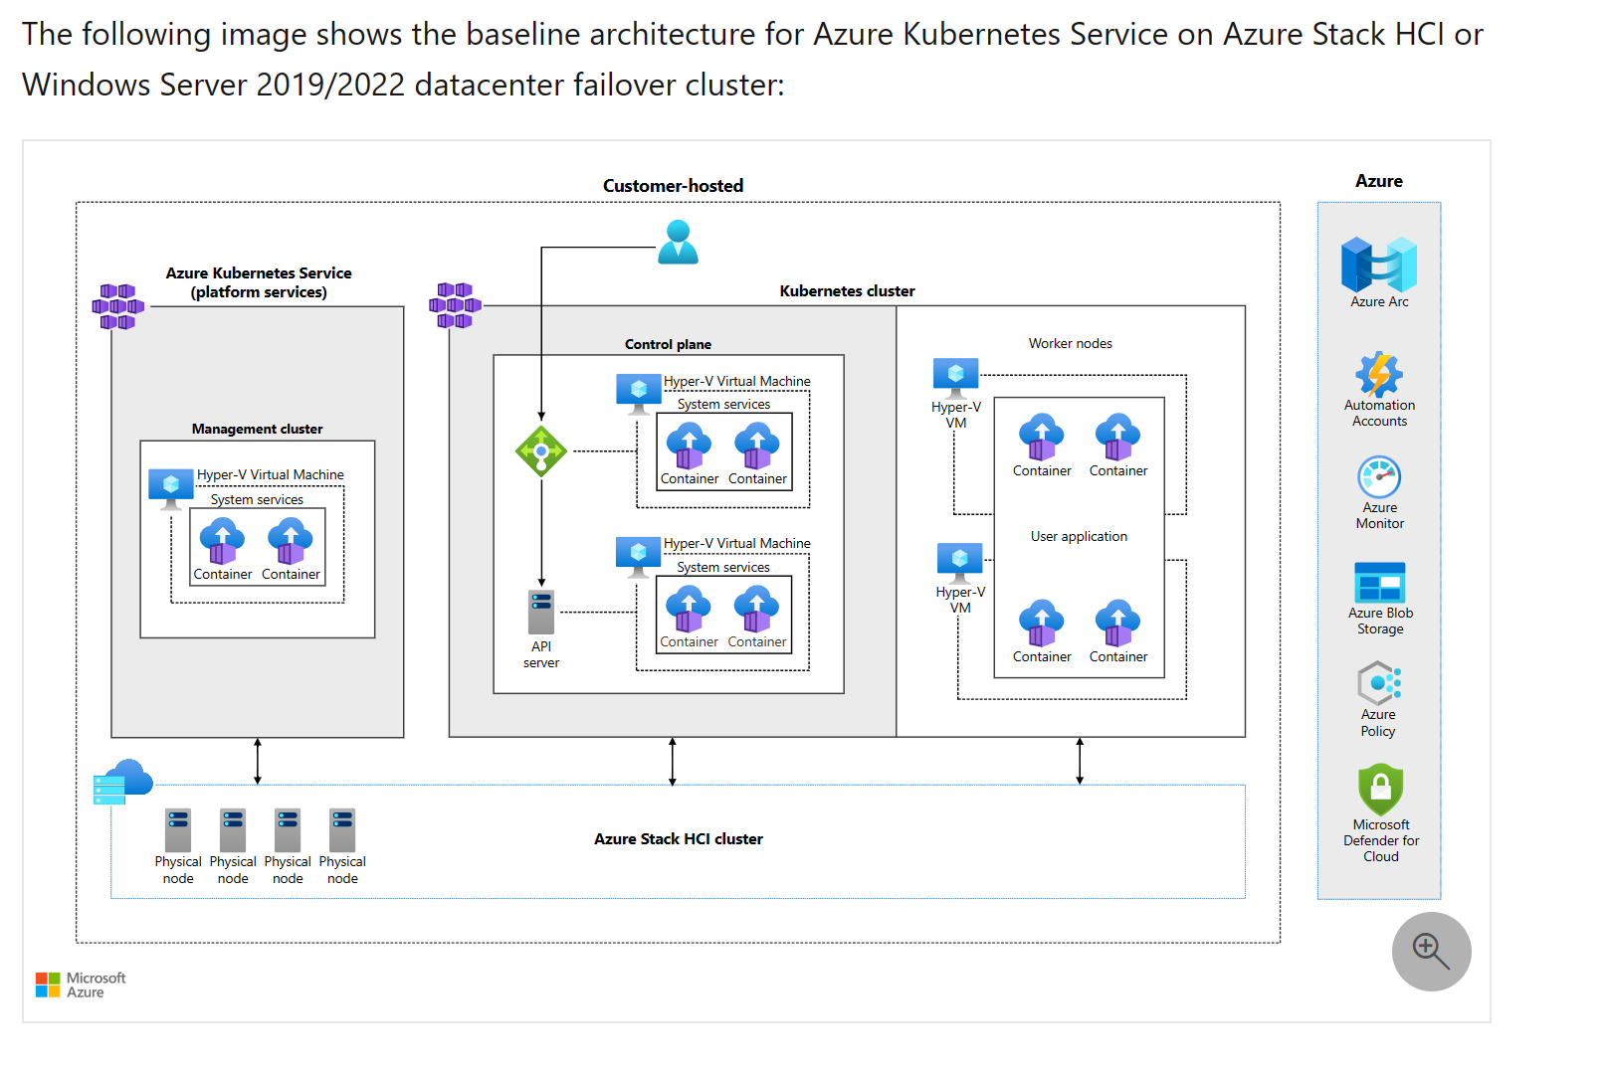
Task: Click the lower worker node Hyper-V VM icon
Action: pos(960,563)
